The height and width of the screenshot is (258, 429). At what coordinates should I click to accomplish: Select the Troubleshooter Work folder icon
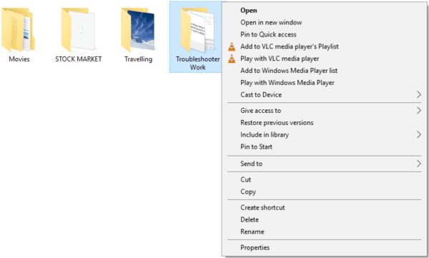197,30
